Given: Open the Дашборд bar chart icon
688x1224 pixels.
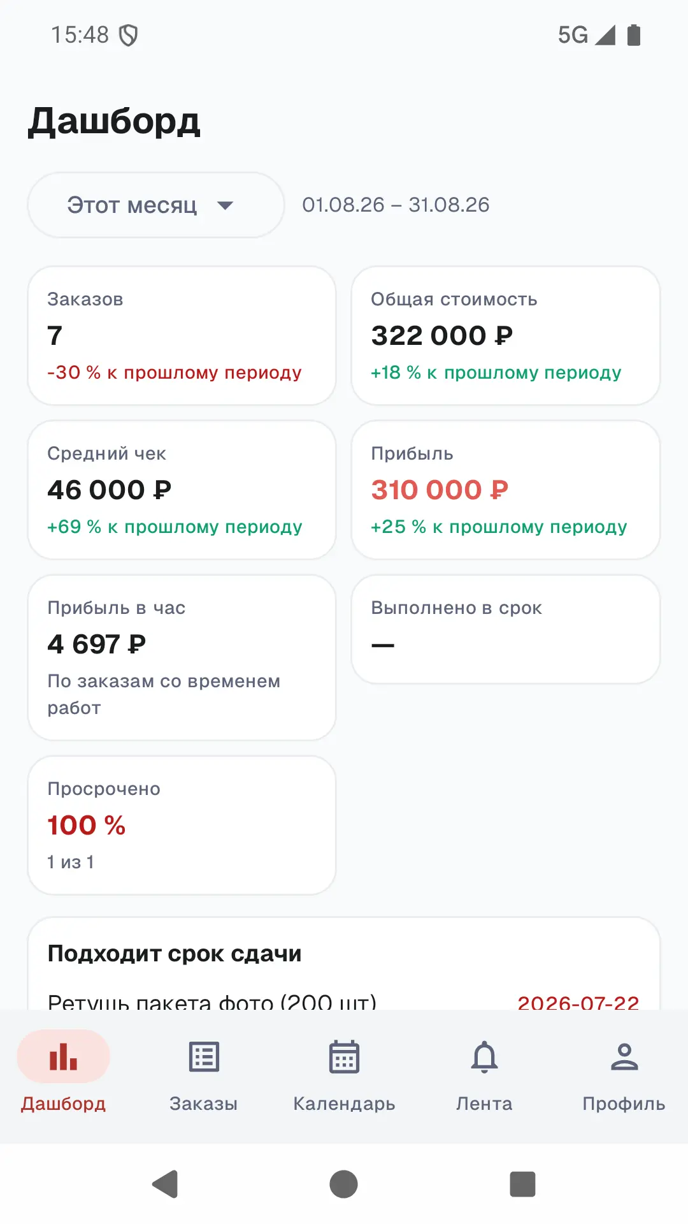Looking at the screenshot, I should 63,1056.
